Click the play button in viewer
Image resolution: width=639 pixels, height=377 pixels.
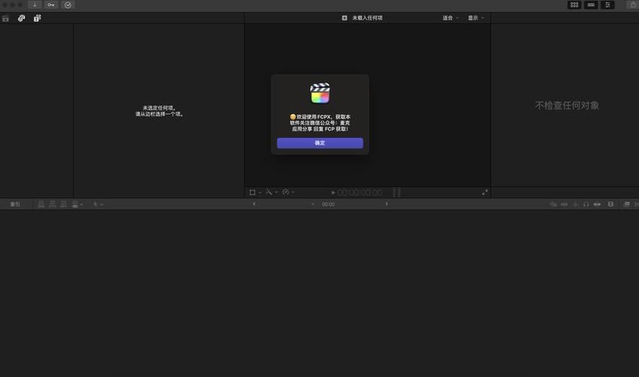tap(333, 192)
